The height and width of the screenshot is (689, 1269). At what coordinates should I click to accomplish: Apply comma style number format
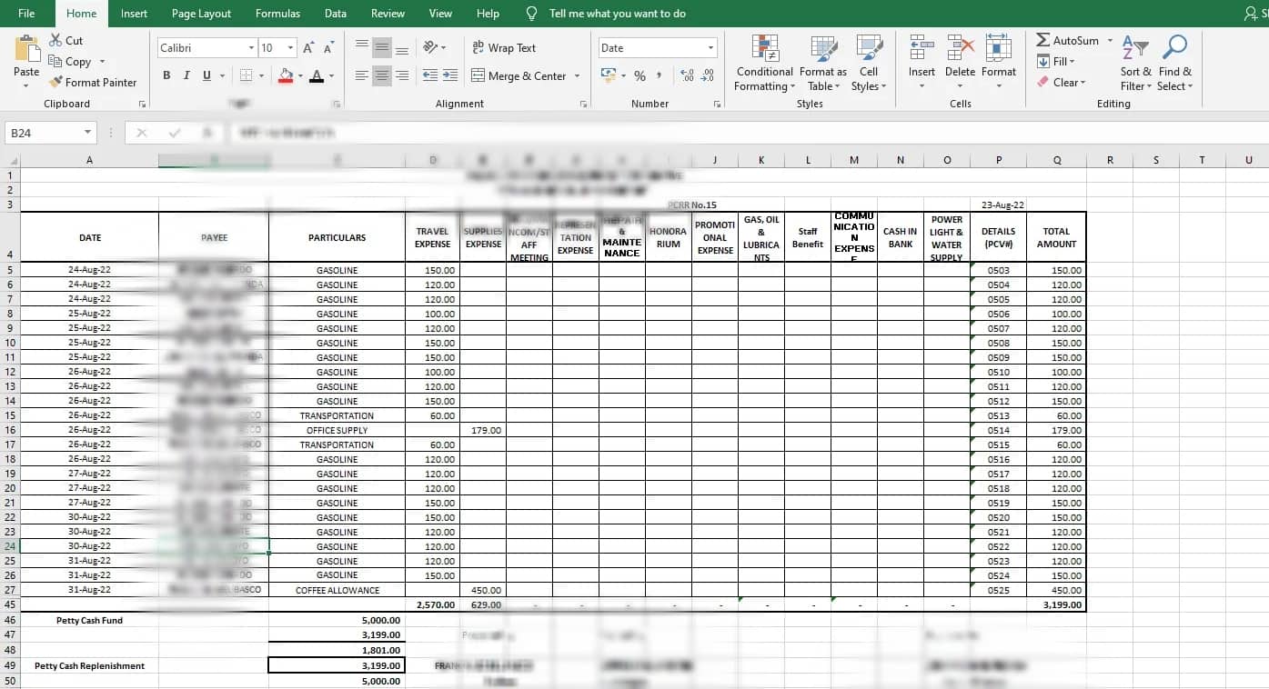point(660,75)
